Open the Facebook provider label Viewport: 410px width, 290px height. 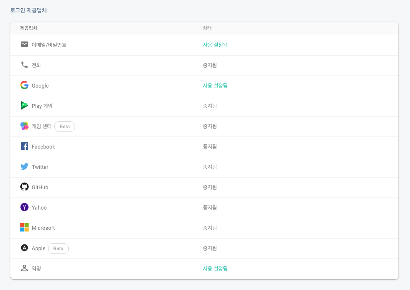pyautogui.click(x=43, y=147)
